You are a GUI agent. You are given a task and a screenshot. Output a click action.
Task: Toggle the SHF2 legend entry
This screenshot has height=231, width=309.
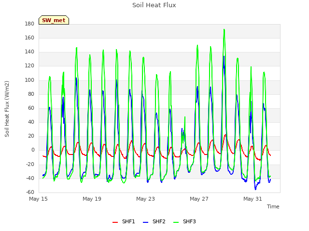(154, 221)
